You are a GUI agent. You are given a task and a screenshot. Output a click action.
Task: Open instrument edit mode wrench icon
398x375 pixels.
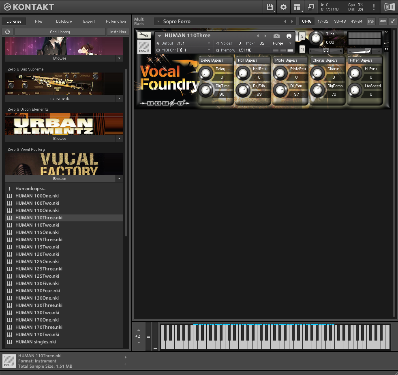[143, 35]
